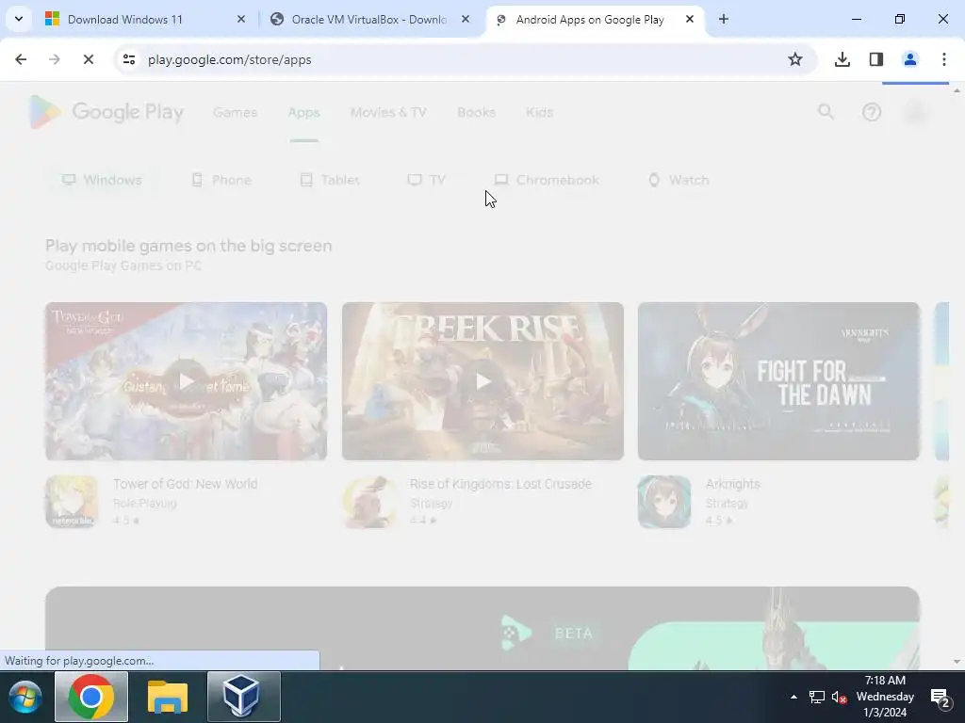
Task: Open the Windows Start button
Action: 25,698
